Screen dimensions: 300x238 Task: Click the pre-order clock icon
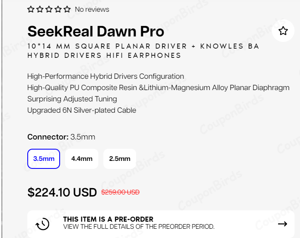(42, 224)
